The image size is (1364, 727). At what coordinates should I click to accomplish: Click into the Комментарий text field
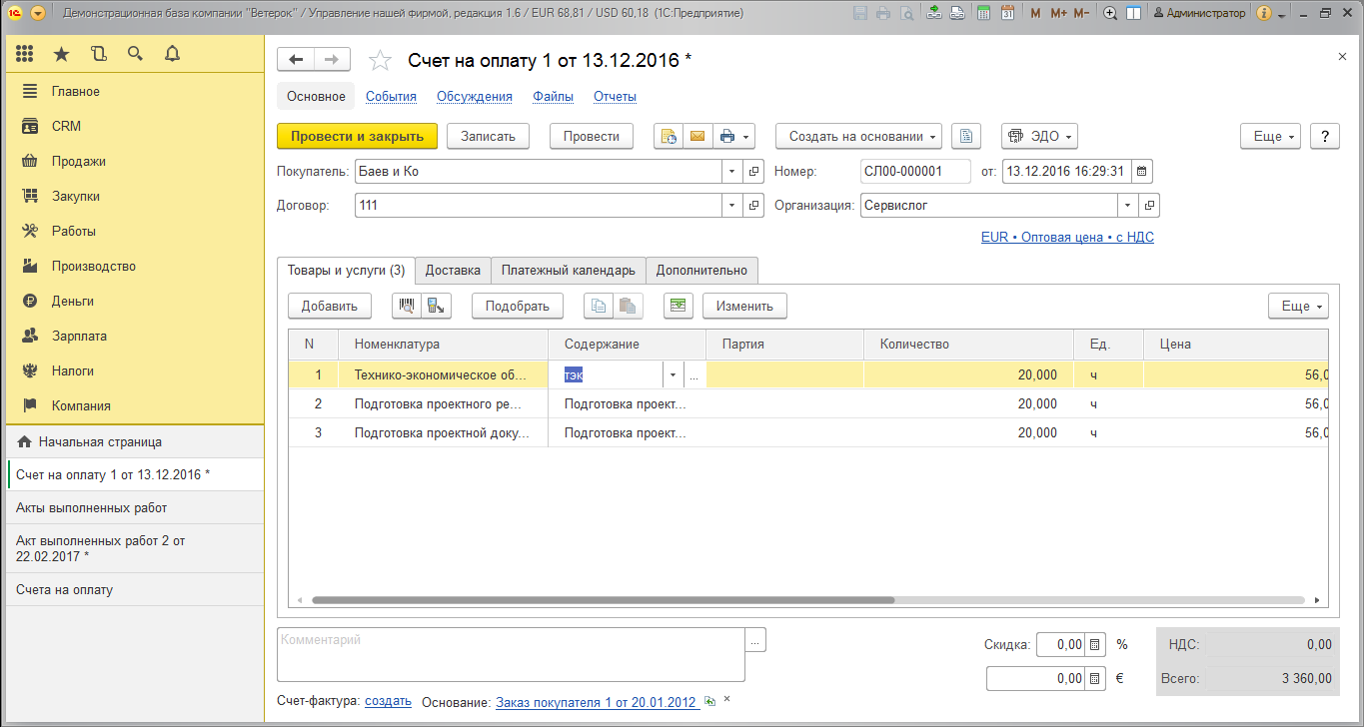(x=510, y=654)
